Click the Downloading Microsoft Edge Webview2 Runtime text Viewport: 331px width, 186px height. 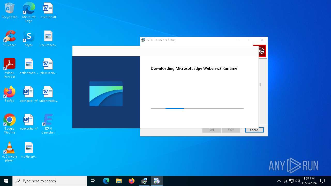194,68
